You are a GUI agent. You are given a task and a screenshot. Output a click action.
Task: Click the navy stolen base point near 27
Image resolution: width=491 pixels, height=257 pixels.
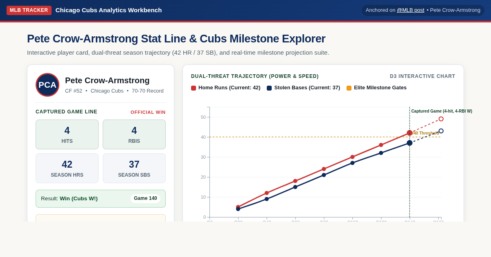tap(352, 163)
